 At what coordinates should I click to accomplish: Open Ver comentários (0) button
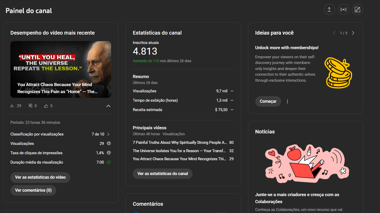coord(33,190)
